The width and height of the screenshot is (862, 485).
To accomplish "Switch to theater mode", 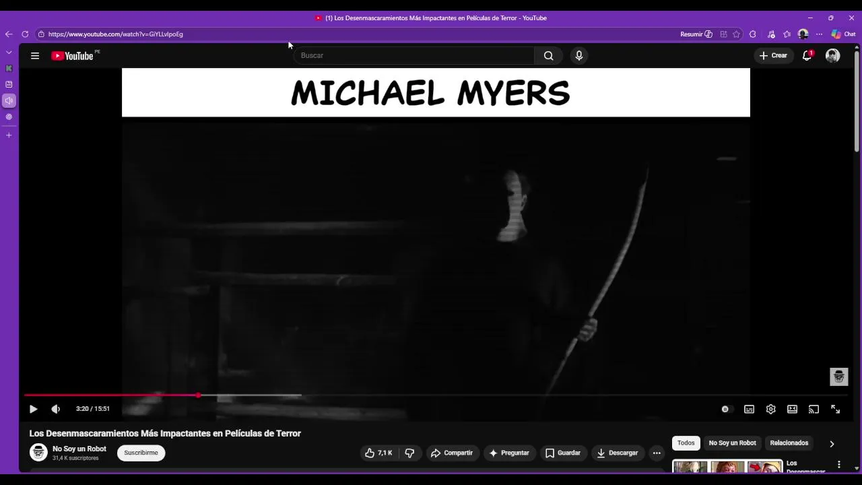I will 793,409.
